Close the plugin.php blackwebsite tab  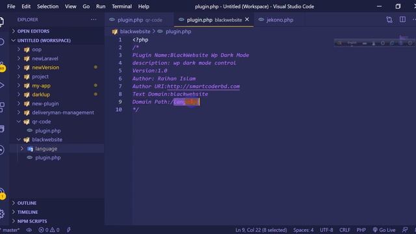click(x=247, y=19)
